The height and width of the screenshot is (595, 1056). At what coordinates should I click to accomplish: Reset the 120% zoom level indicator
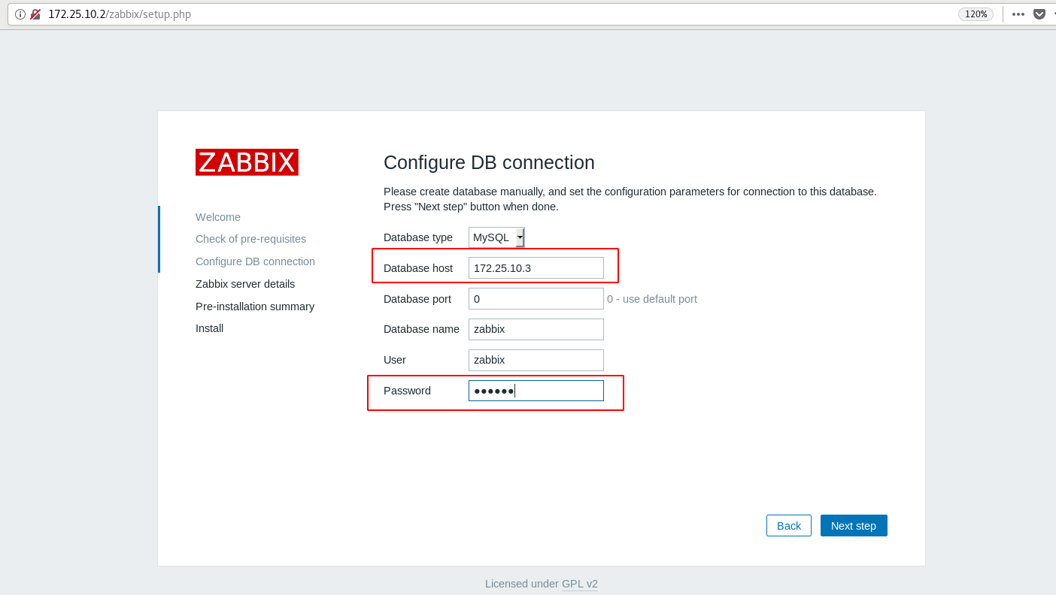click(x=976, y=14)
